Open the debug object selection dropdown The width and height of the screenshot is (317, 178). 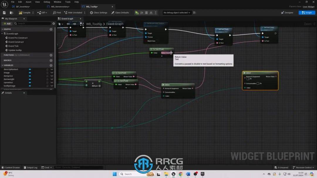(177, 13)
